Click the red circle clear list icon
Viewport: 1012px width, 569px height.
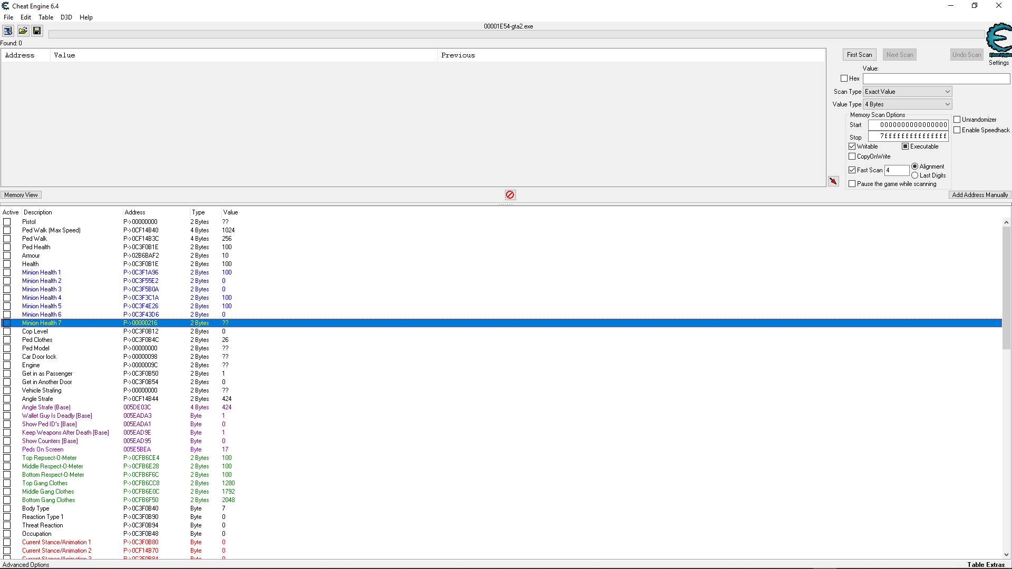(x=510, y=195)
